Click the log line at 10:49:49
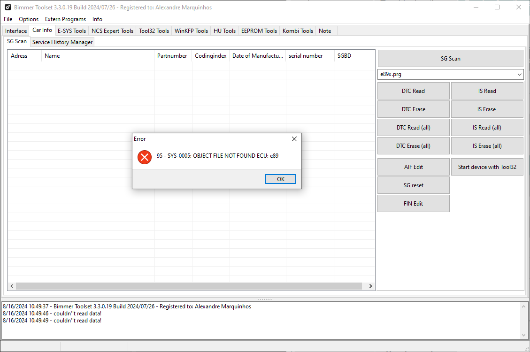The width and height of the screenshot is (530, 352). click(x=52, y=321)
